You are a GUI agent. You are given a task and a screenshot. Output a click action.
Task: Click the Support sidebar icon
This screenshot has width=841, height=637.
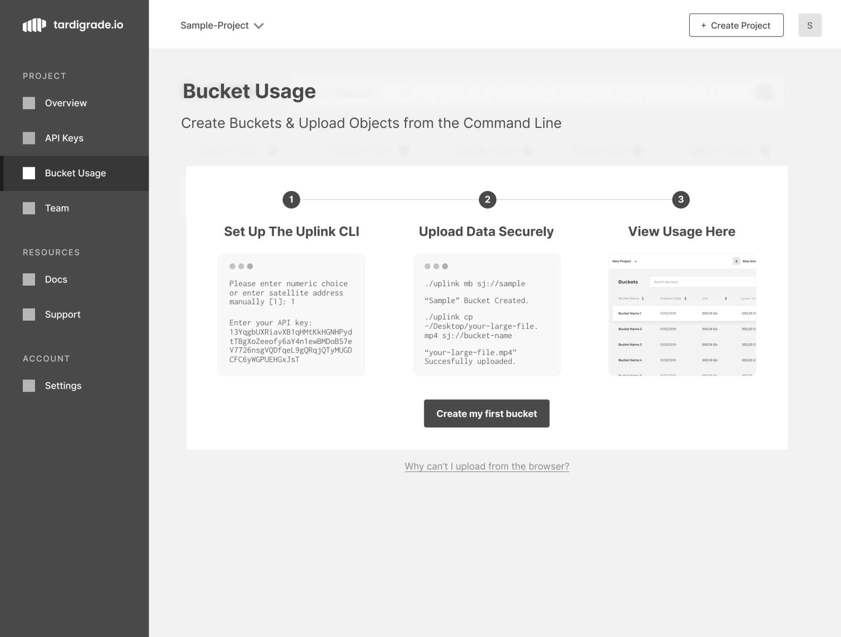pyautogui.click(x=29, y=314)
